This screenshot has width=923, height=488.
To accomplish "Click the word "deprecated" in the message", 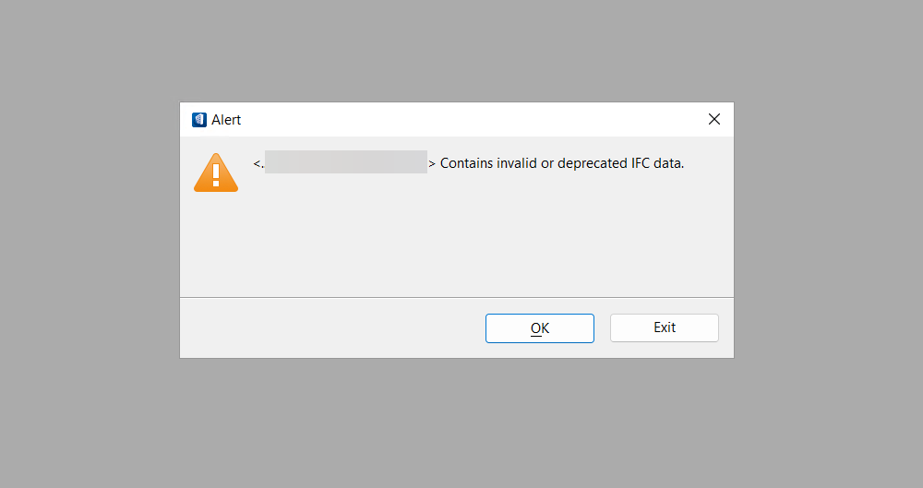I will (593, 163).
